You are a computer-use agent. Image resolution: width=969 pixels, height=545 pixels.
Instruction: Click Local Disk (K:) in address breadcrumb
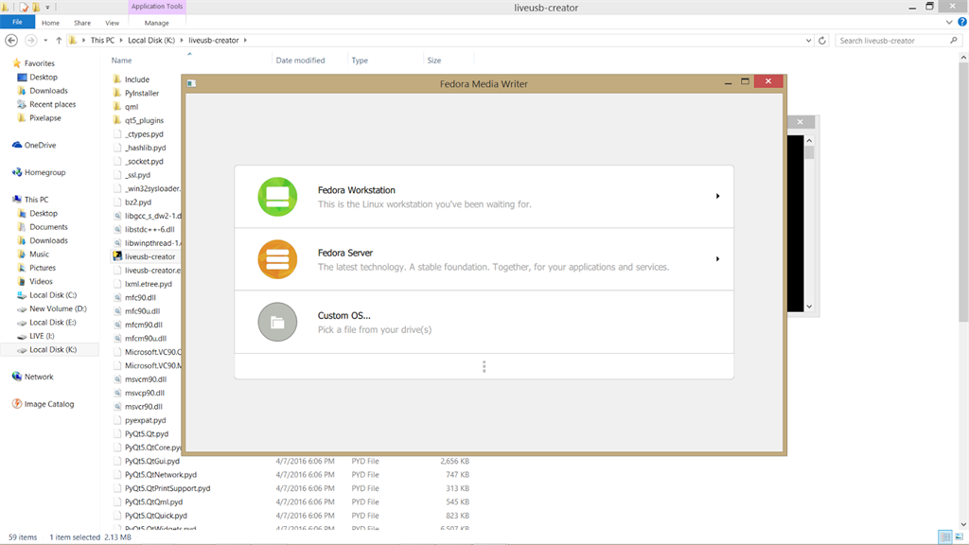151,40
